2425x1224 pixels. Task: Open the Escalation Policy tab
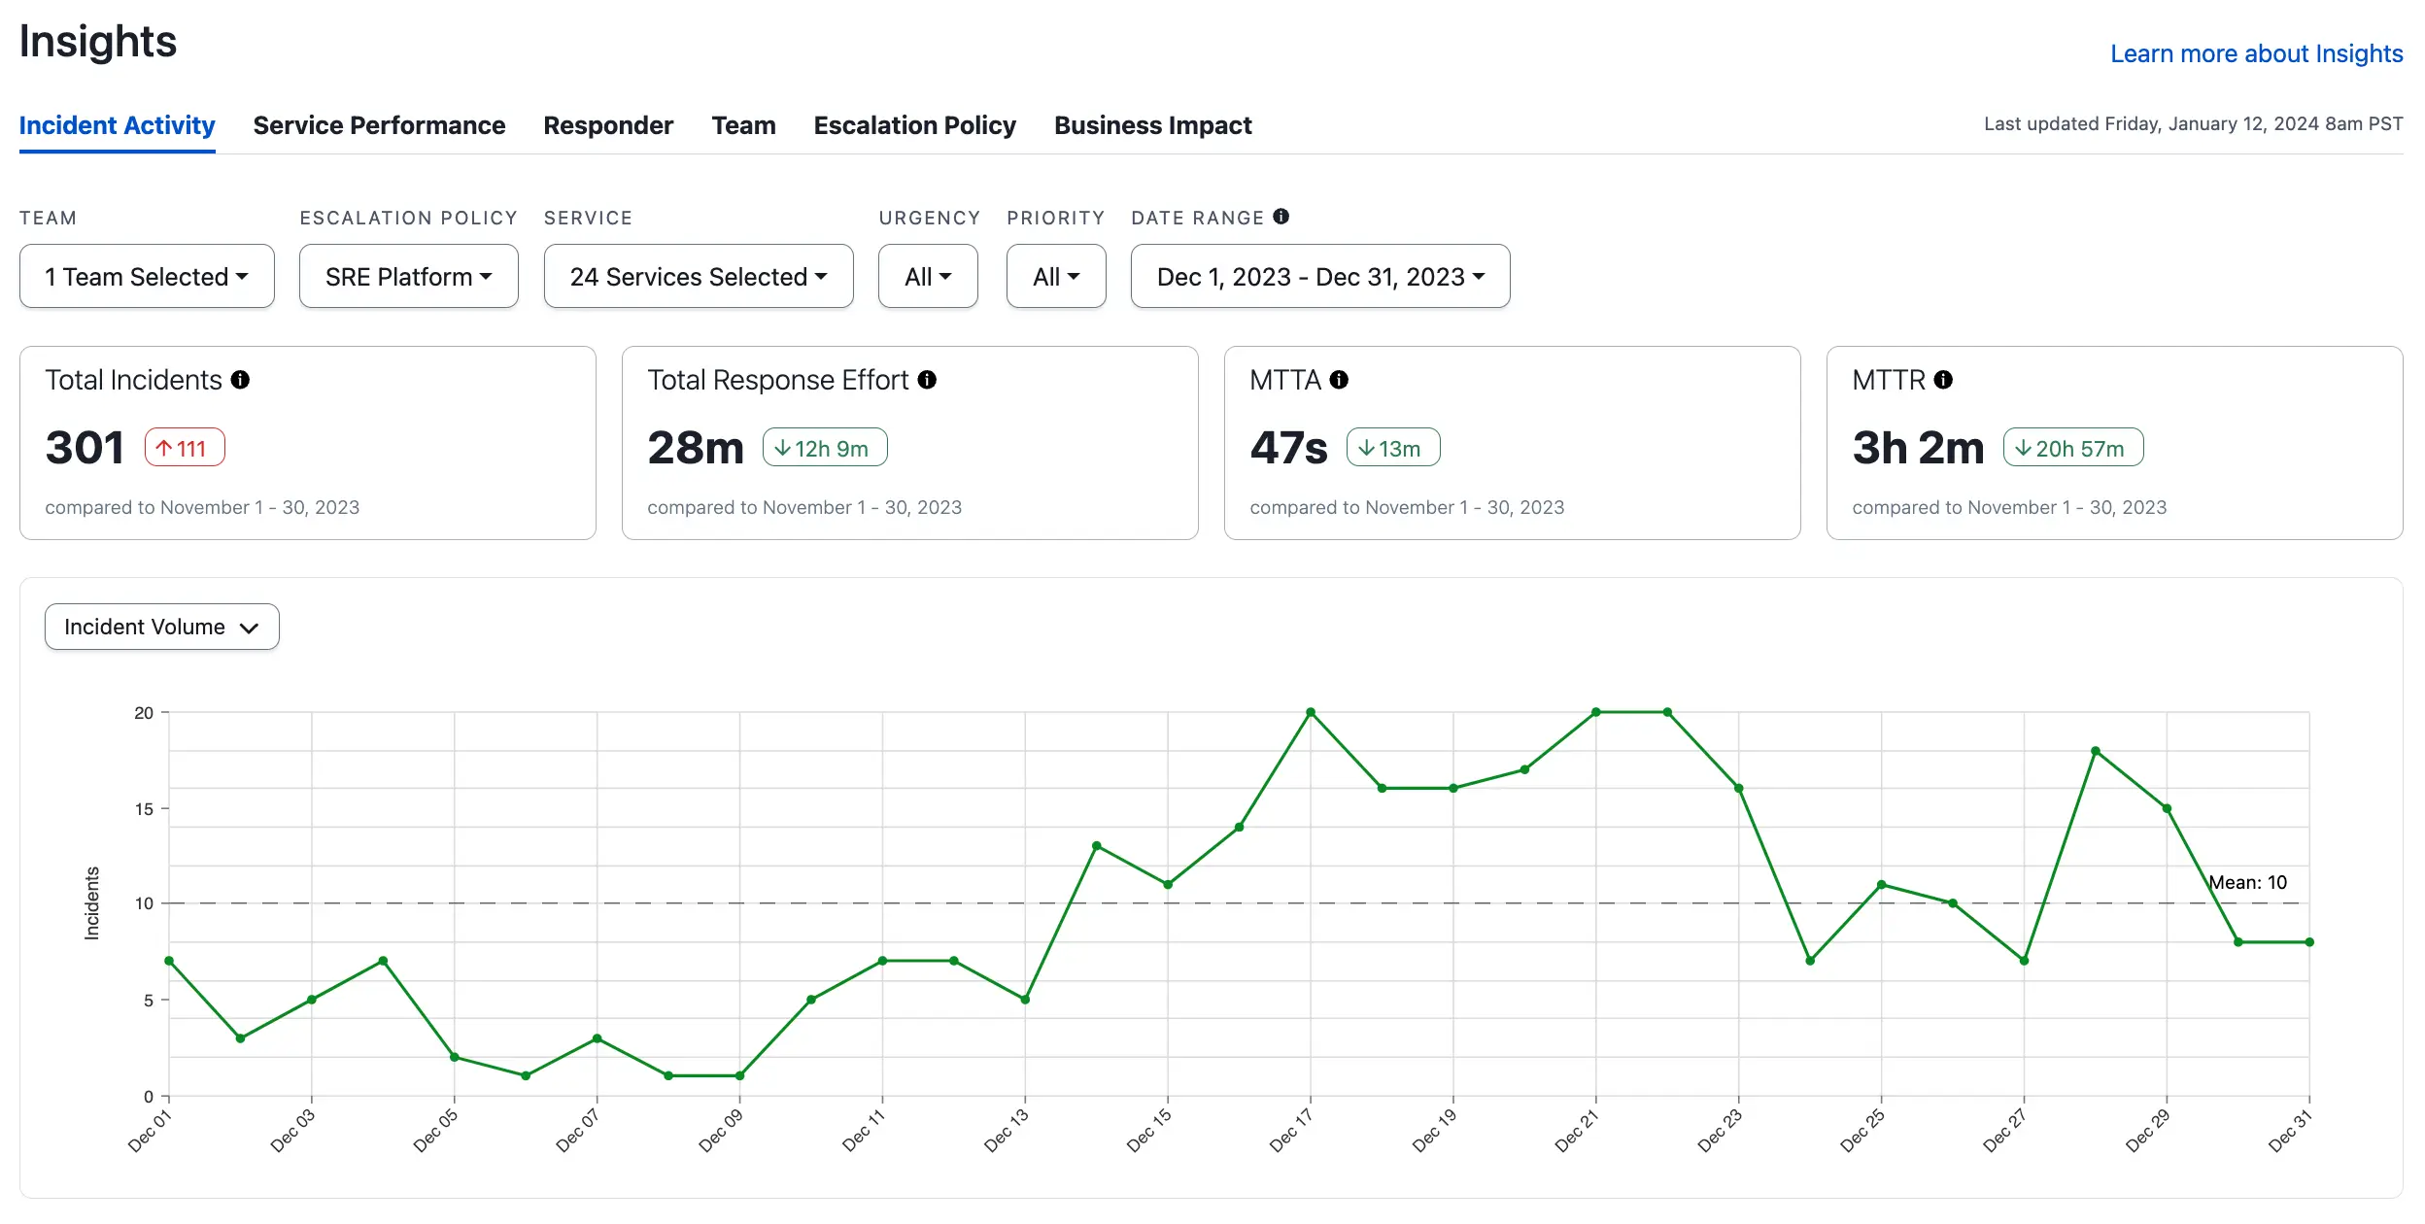click(x=914, y=125)
